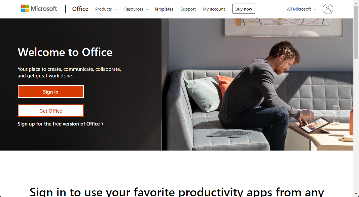
Task: Click the Get Office button
Action: coord(51,111)
